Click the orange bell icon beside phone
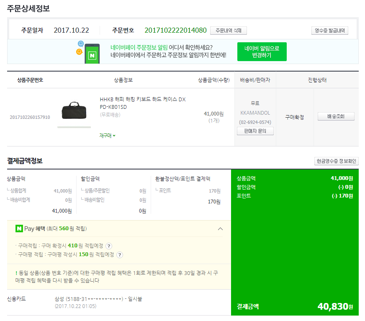Image resolution: width=365 pixels, height=321 pixels. tap(80, 51)
